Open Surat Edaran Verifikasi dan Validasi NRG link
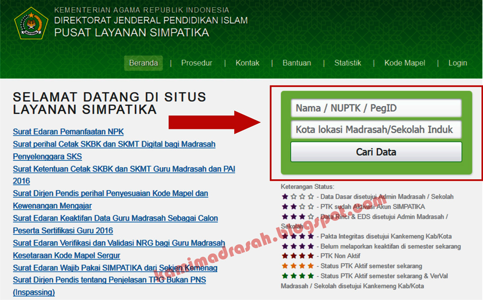Viewport: 483px width, 300px height. (x=119, y=243)
